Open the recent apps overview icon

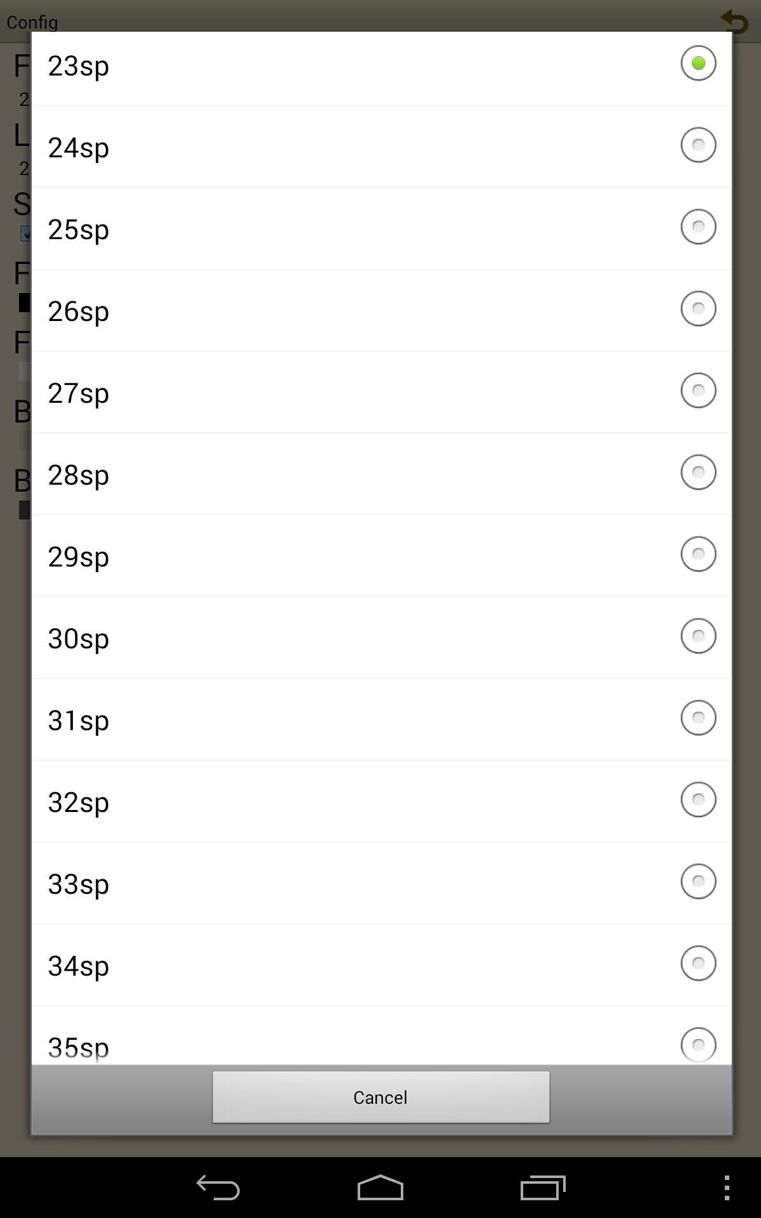pyautogui.click(x=543, y=1187)
